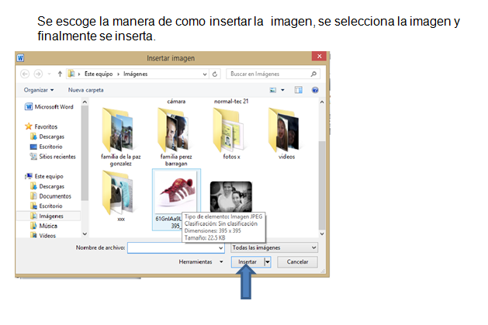
Task: Open the Insertar button dropdown arrow
Action: click(x=268, y=262)
